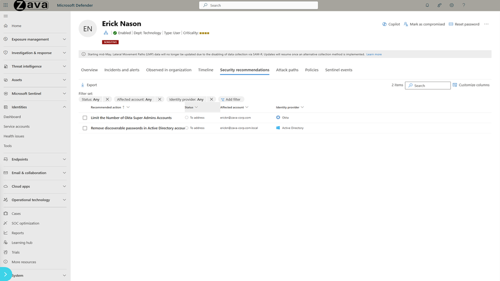
Task: Switch to Incidents and alerts tab
Action: pyautogui.click(x=122, y=70)
